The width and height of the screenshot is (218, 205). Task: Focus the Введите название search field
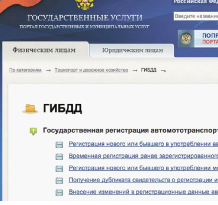point(196,16)
